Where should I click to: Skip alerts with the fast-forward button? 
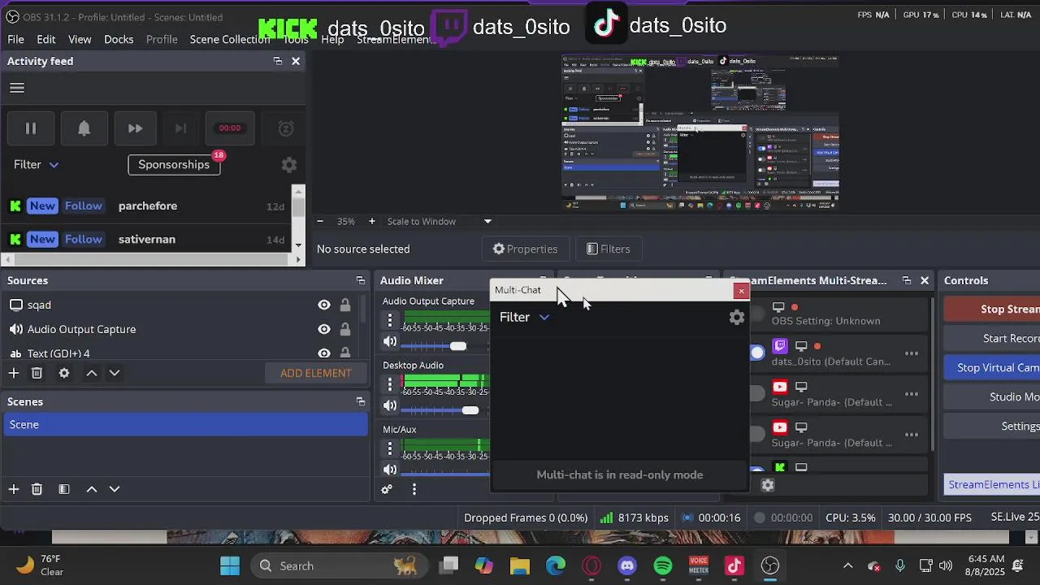point(135,128)
